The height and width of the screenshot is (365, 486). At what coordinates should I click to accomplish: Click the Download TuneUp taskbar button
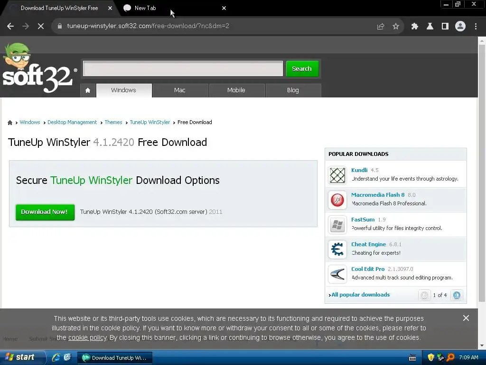(x=115, y=358)
